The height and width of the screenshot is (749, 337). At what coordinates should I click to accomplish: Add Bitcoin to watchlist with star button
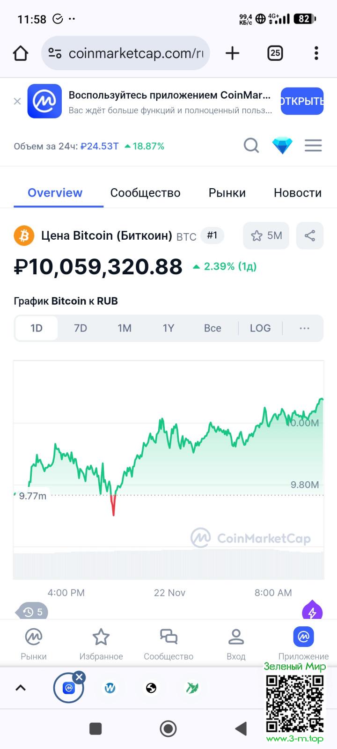(x=266, y=235)
